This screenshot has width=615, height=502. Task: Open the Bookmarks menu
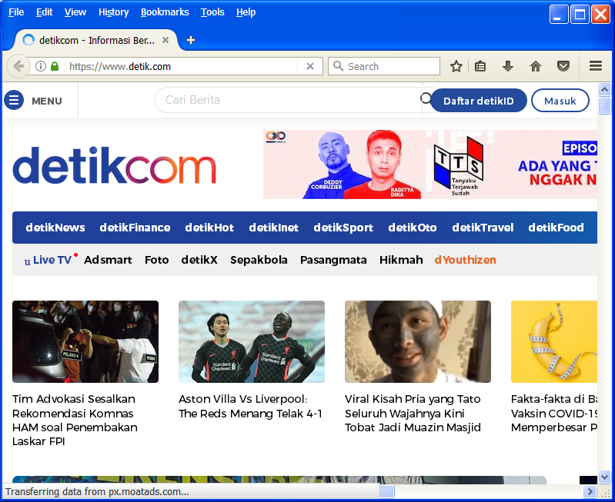tap(165, 12)
